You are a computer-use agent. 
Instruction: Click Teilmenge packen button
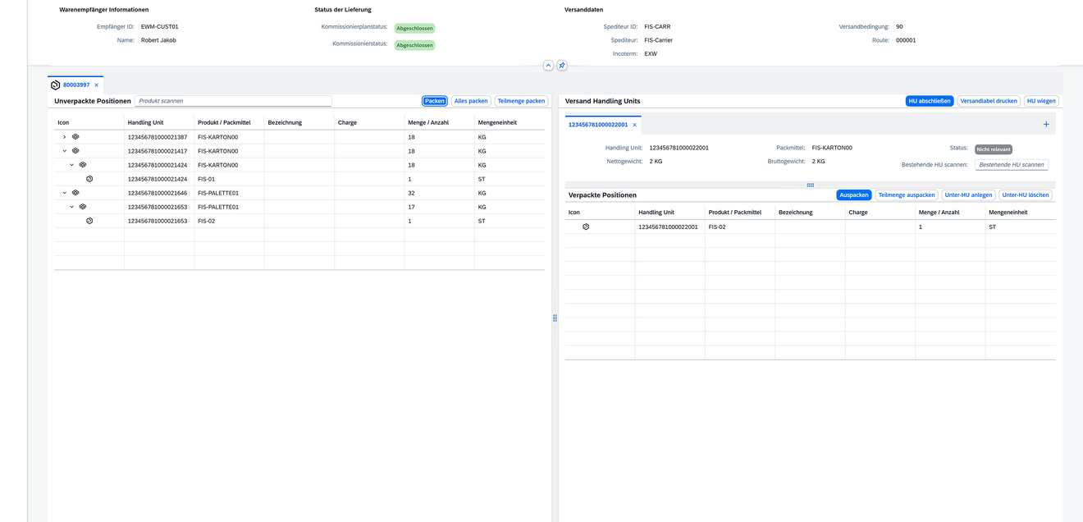click(521, 101)
